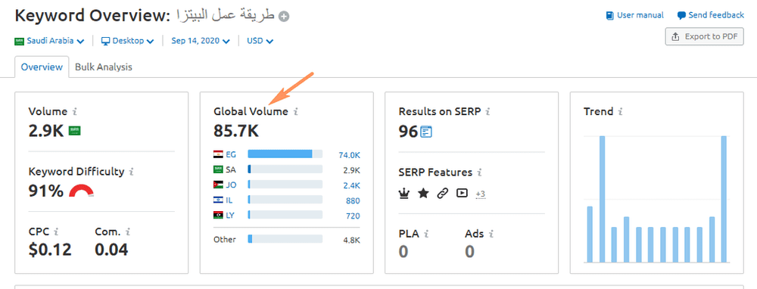Click the EG volume bar
This screenshot has width=757, height=289.
(285, 154)
